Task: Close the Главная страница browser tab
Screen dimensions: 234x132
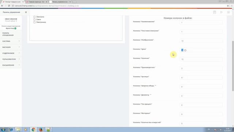Action: pos(46,2)
